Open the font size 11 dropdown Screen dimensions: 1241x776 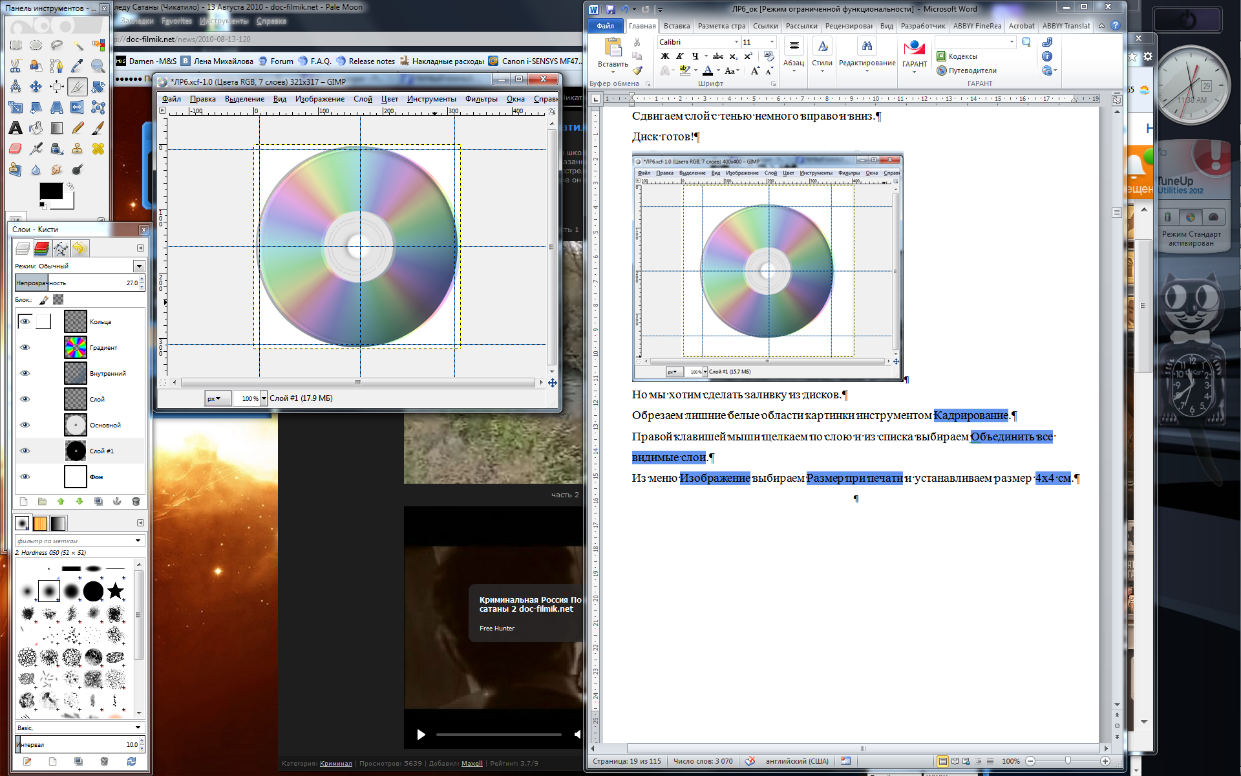[771, 42]
